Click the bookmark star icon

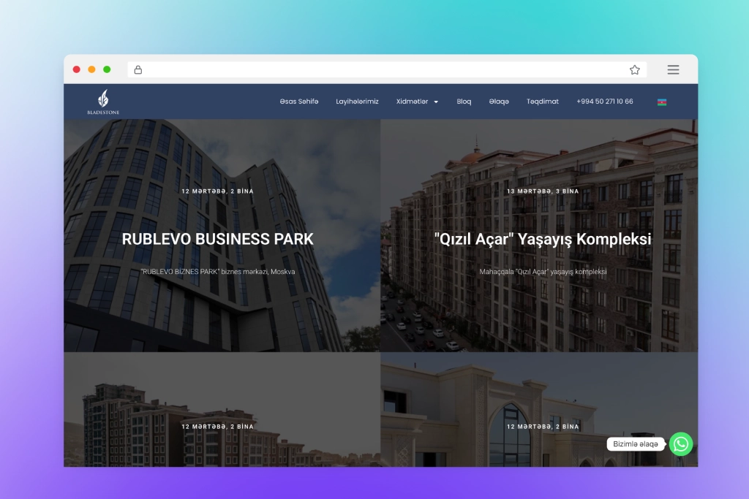coord(634,70)
